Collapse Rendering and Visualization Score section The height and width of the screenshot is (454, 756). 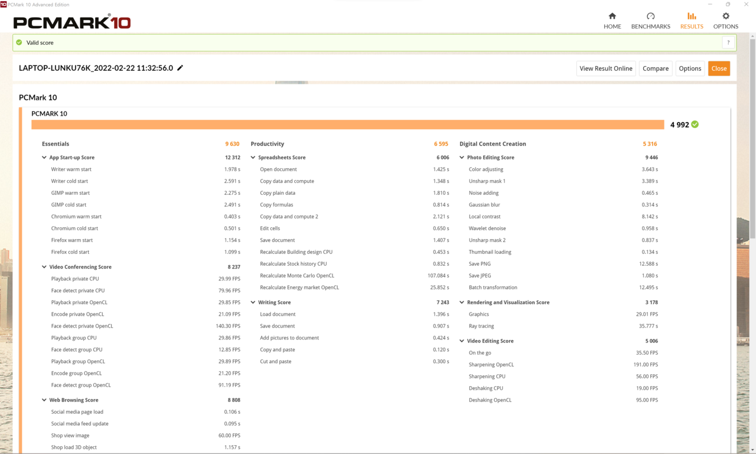(x=462, y=302)
